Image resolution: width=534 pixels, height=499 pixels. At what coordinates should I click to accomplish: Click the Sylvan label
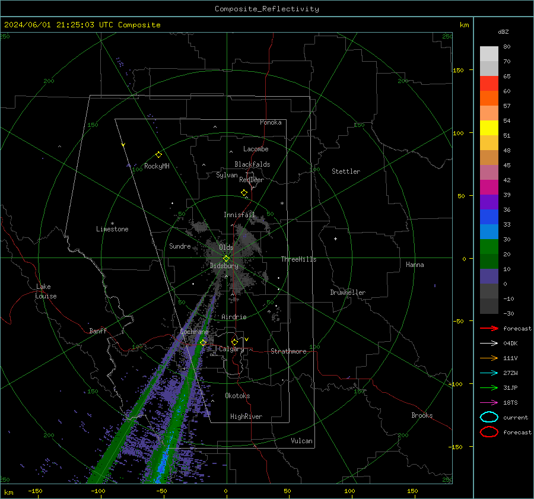coord(227,175)
